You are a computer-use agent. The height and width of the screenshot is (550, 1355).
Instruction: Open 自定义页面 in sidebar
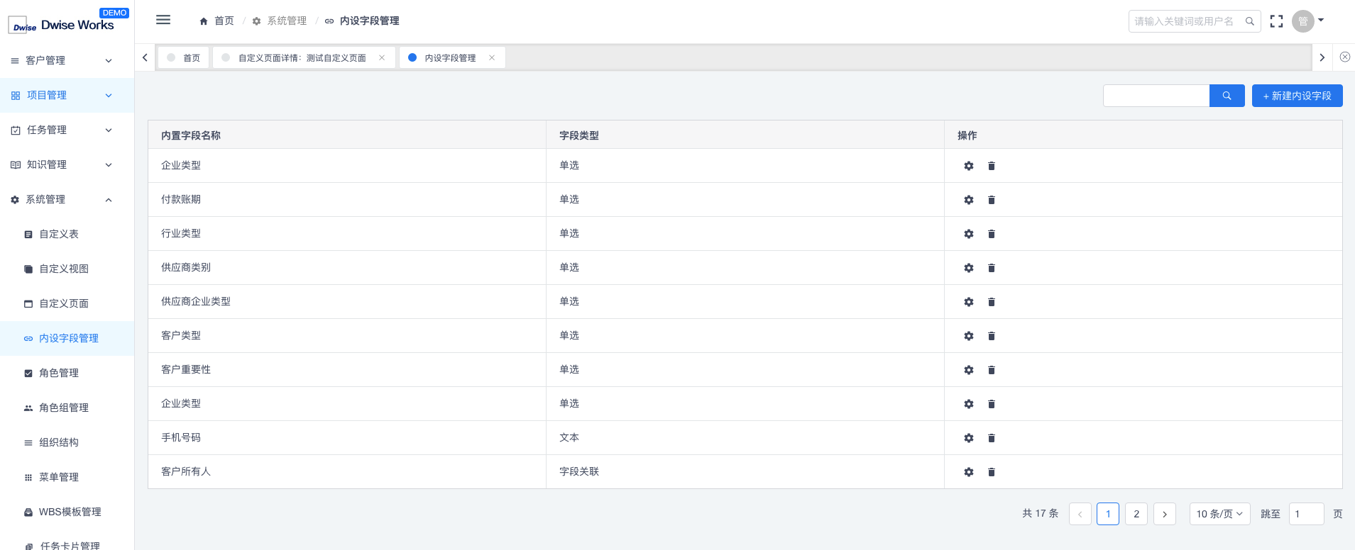(x=67, y=303)
